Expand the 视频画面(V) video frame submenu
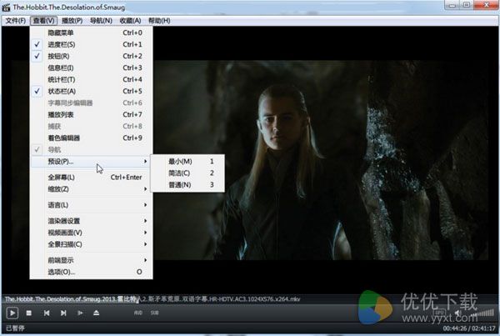This screenshot has height=336, width=500. pos(91,233)
